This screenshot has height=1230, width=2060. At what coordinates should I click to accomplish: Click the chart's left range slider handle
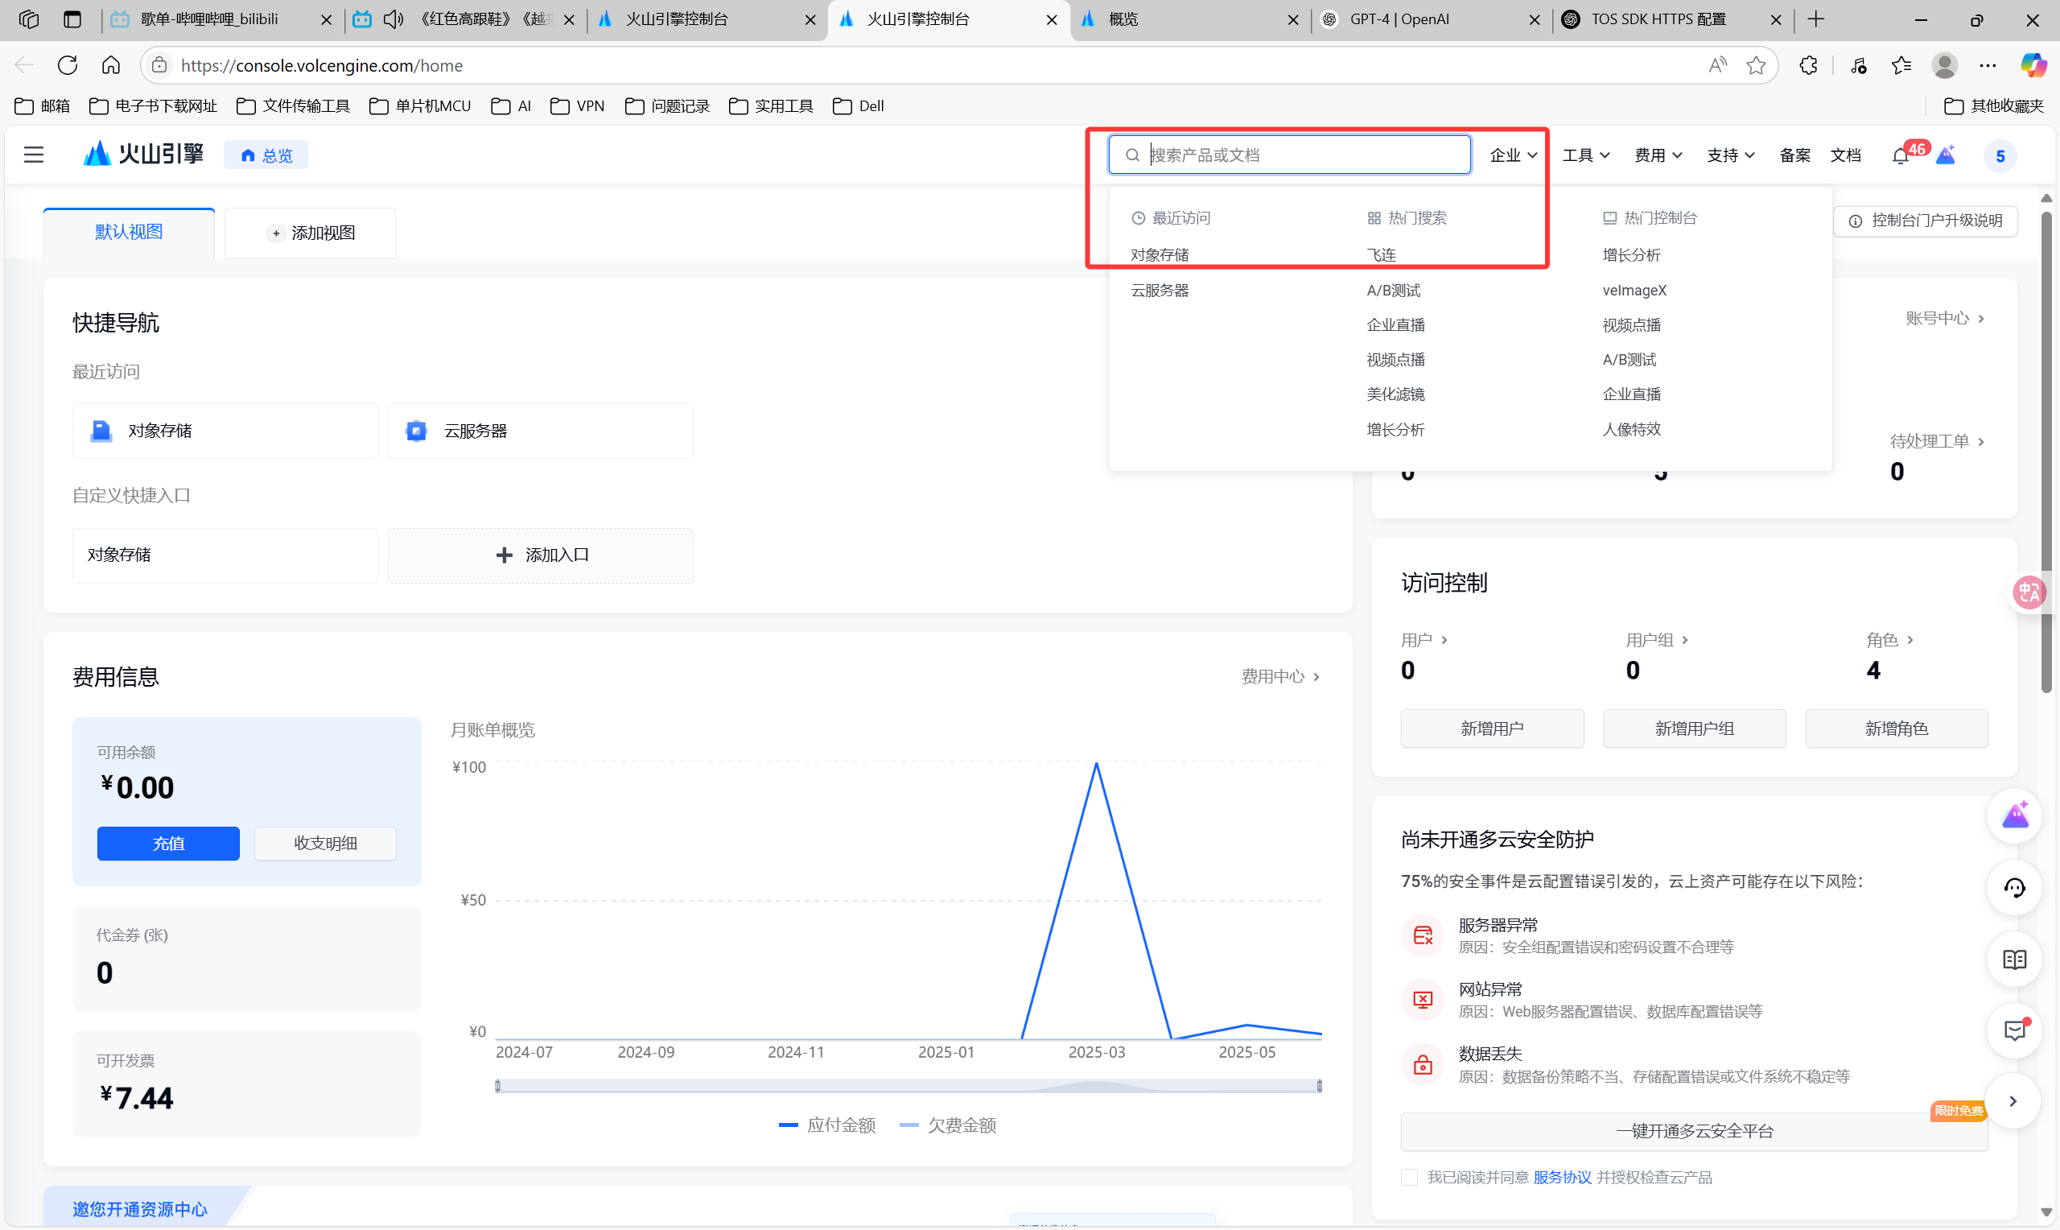[498, 1086]
